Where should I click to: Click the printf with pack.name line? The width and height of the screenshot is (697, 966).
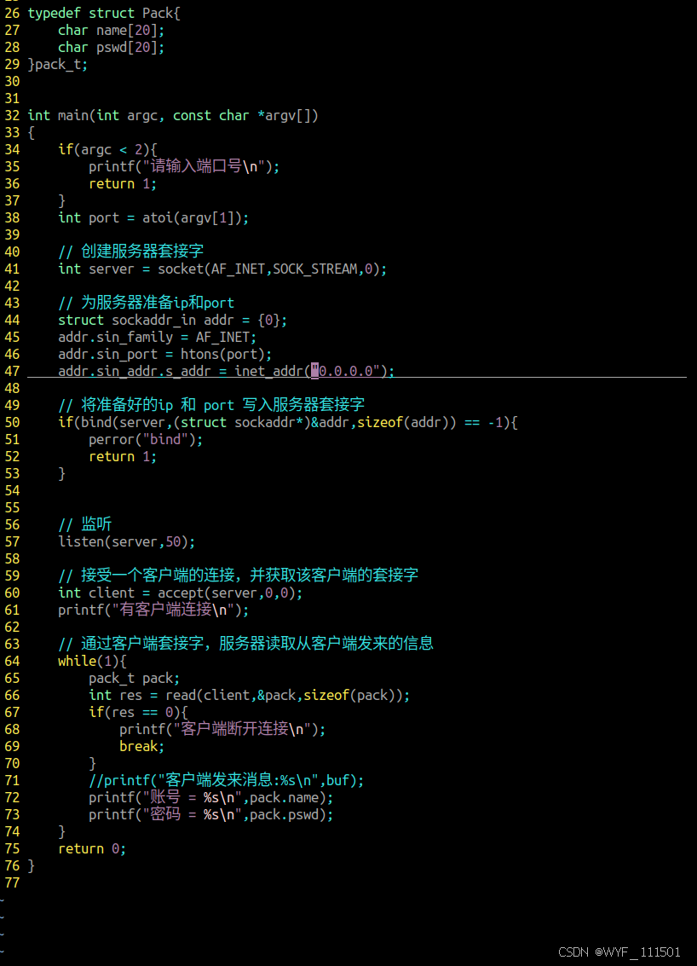[210, 798]
